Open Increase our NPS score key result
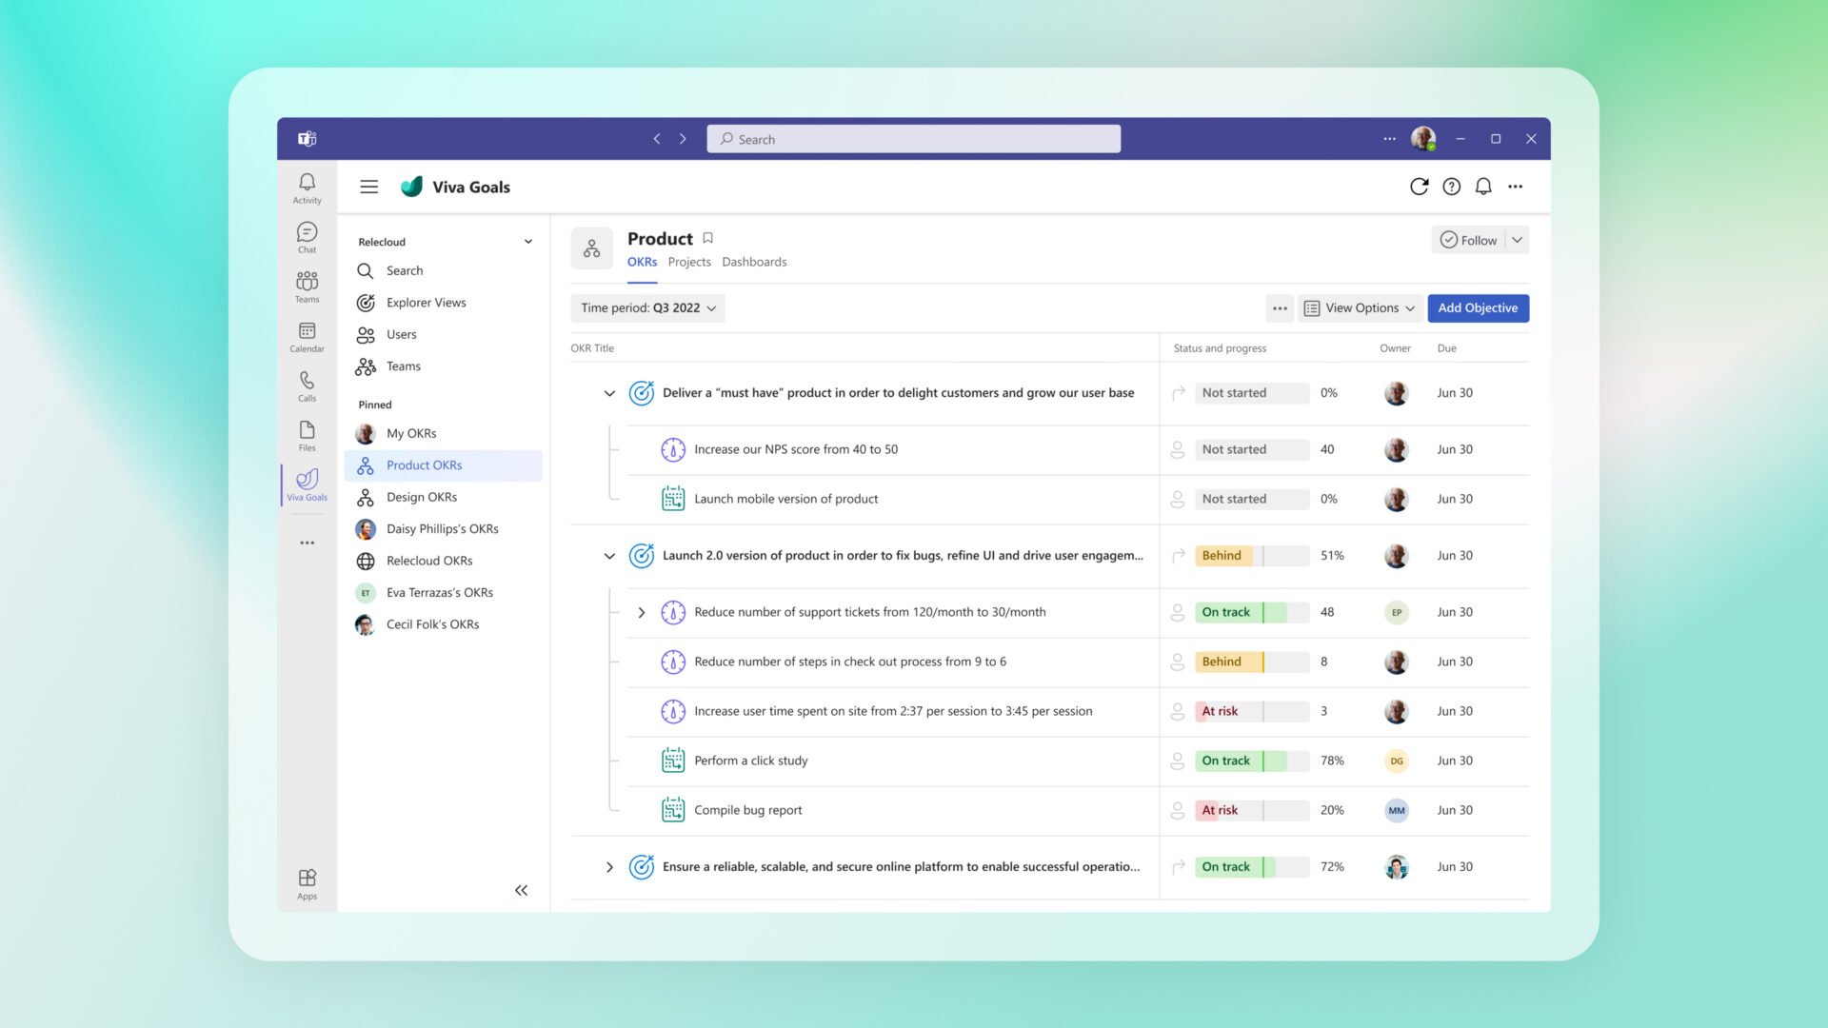The height and width of the screenshot is (1028, 1828). pyautogui.click(x=796, y=449)
